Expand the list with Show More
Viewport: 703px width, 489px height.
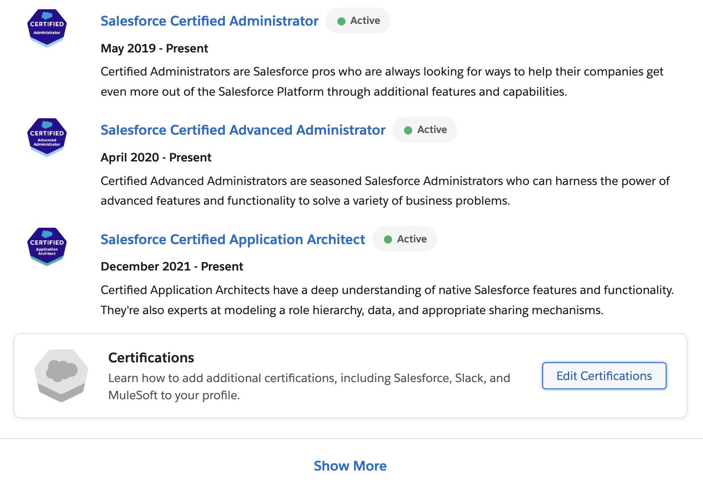coord(350,466)
